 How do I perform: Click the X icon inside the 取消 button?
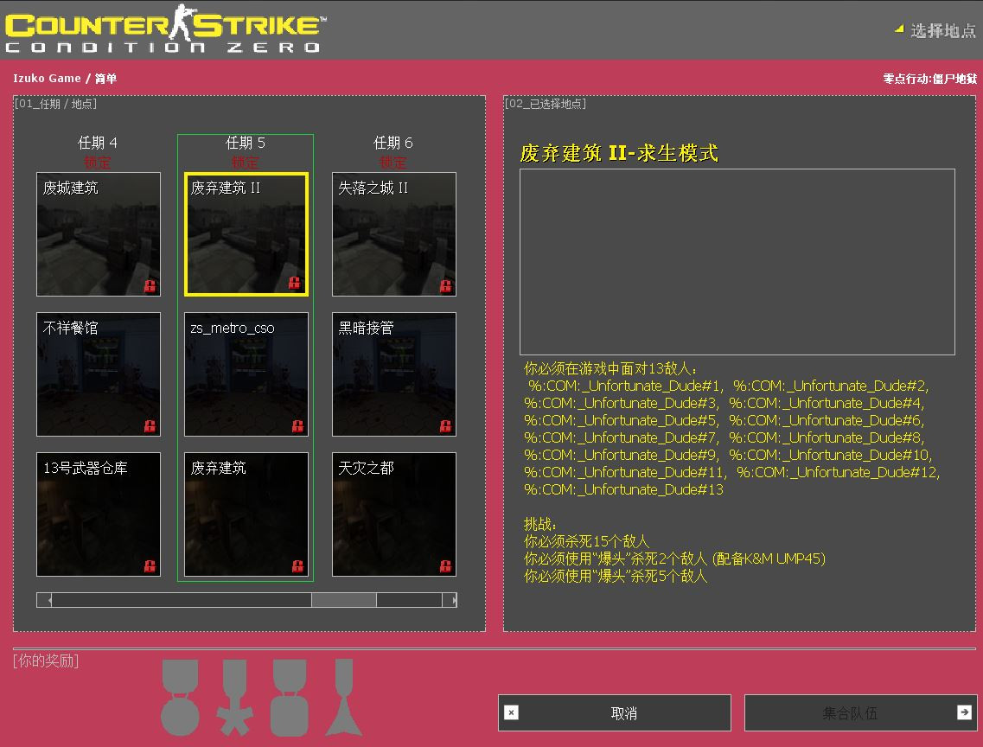pyautogui.click(x=510, y=712)
